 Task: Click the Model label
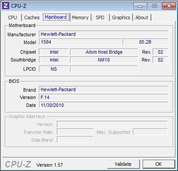30,42
